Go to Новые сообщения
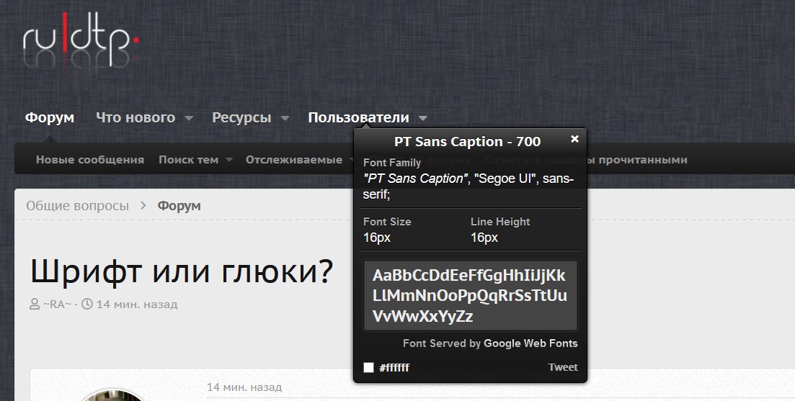The height and width of the screenshot is (401, 795). point(90,160)
